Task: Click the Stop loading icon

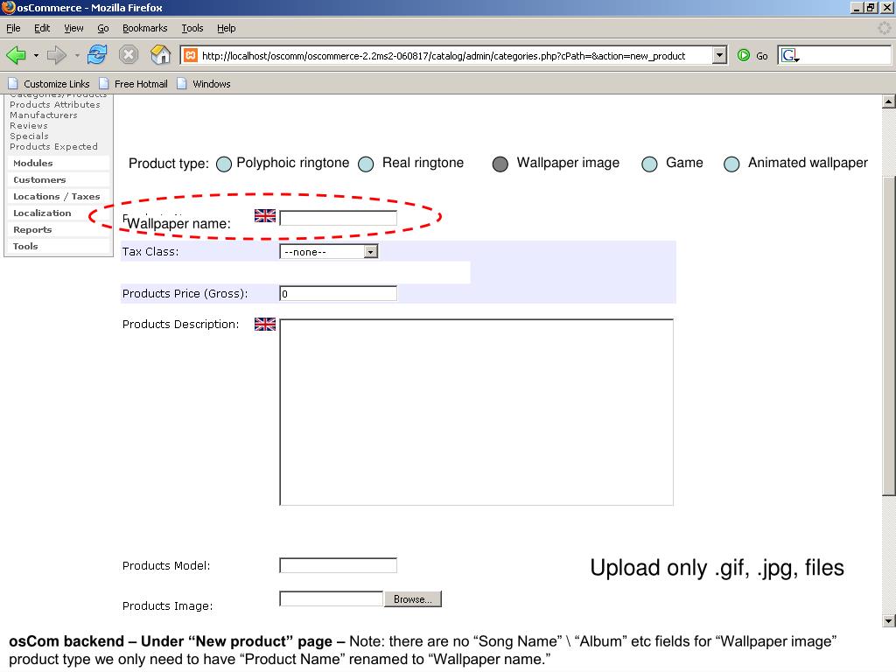Action: point(129,55)
